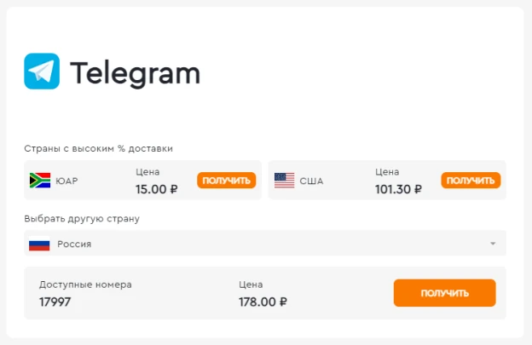The height and width of the screenshot is (345, 532).
Task: Select the США country label
Action: 311,181
